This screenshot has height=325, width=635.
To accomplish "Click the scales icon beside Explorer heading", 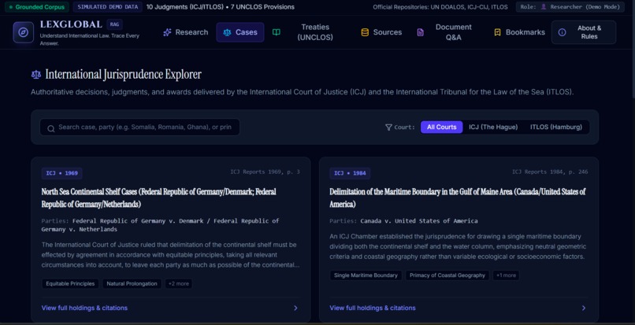I will (36, 75).
